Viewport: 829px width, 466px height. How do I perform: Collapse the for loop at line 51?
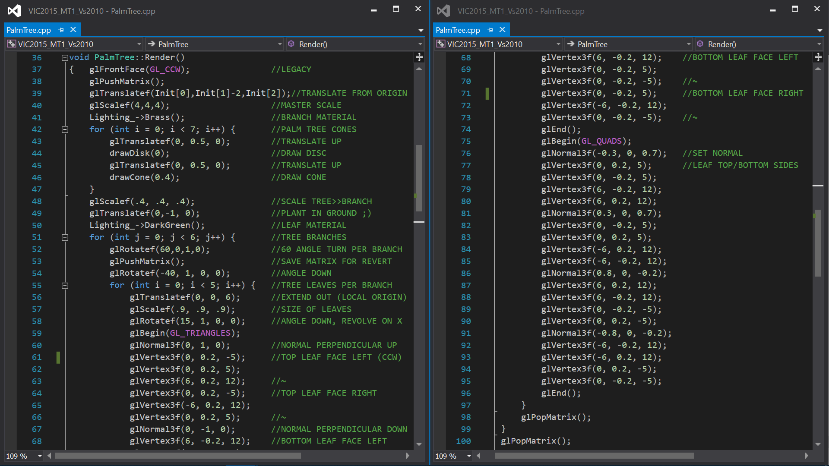65,237
